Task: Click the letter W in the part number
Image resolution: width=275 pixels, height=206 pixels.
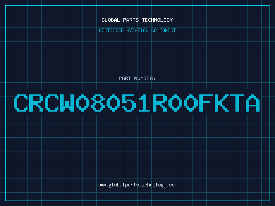Action: point(67,103)
